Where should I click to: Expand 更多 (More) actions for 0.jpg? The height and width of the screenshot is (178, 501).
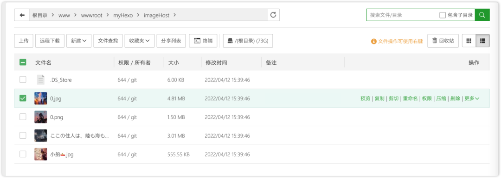click(472, 98)
